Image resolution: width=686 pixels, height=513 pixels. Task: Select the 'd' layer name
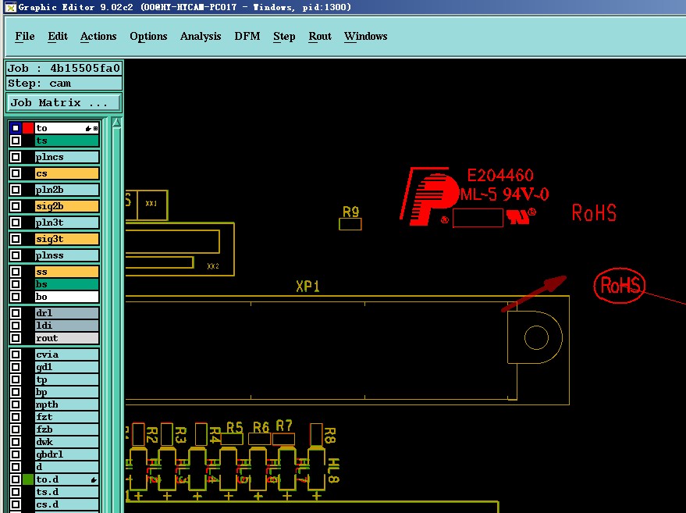point(66,467)
